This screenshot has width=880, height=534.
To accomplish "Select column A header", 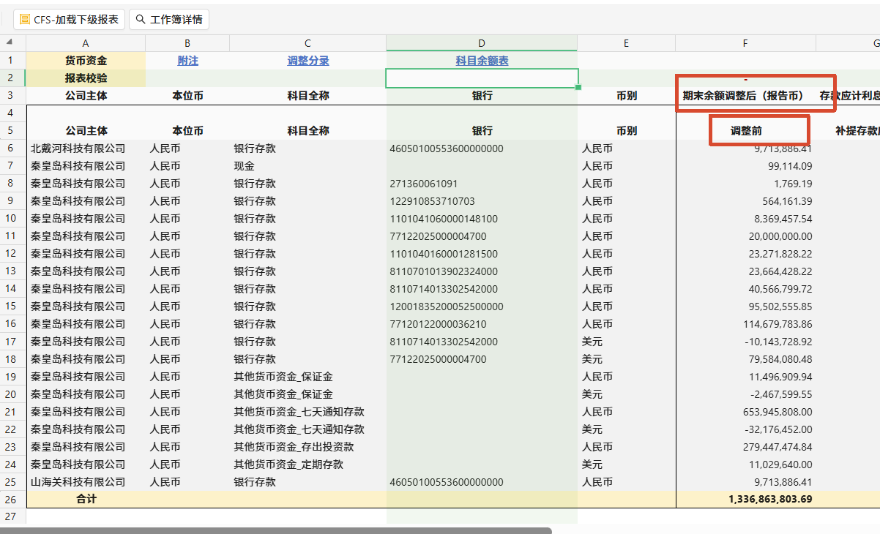I will coord(86,43).
